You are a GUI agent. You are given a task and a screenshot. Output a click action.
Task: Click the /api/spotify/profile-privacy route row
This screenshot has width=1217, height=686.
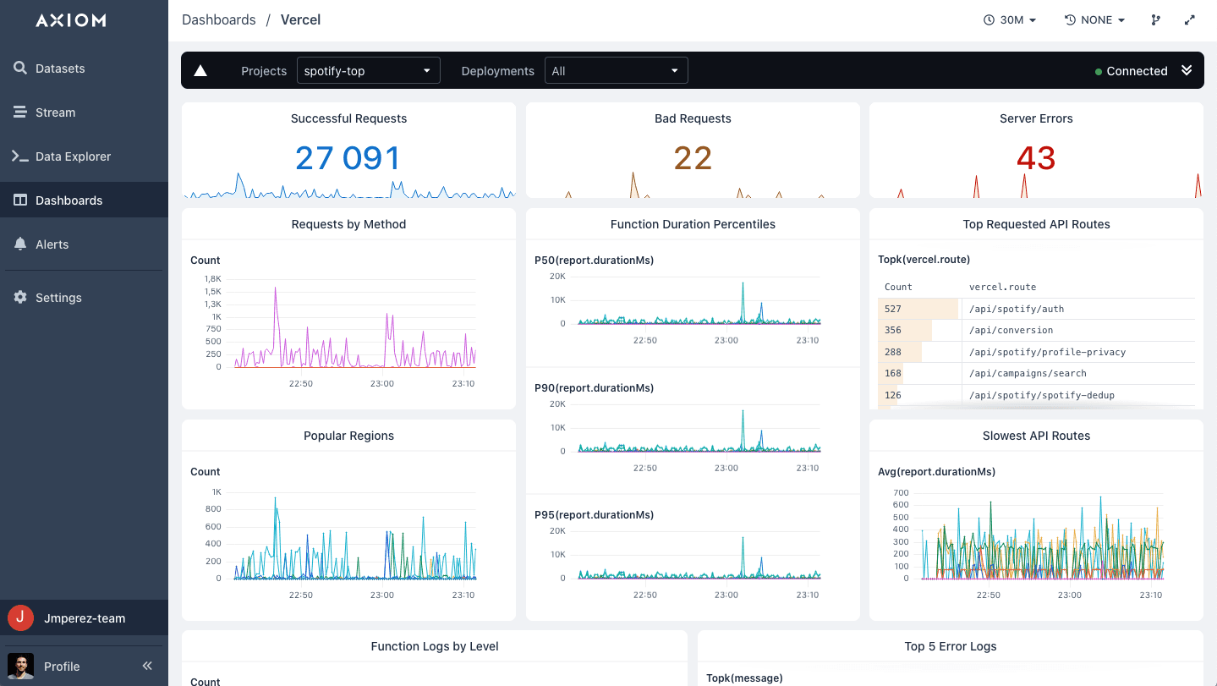1036,352
